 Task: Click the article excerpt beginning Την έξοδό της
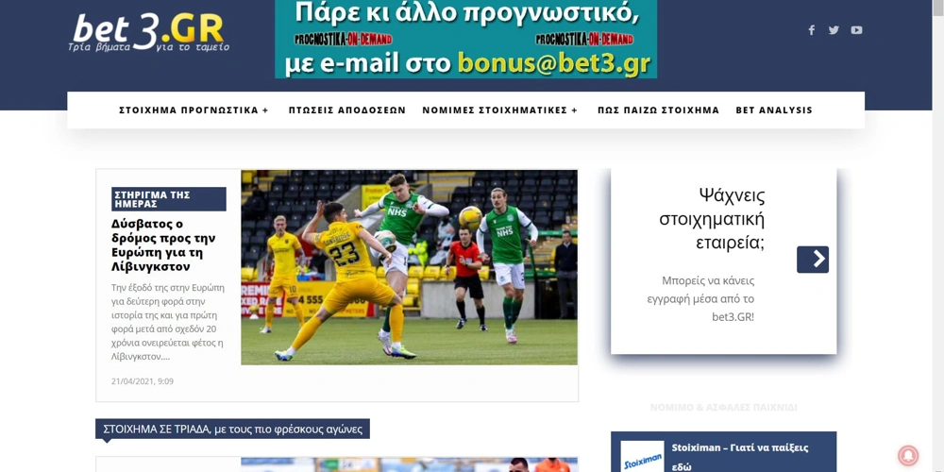tap(167, 322)
